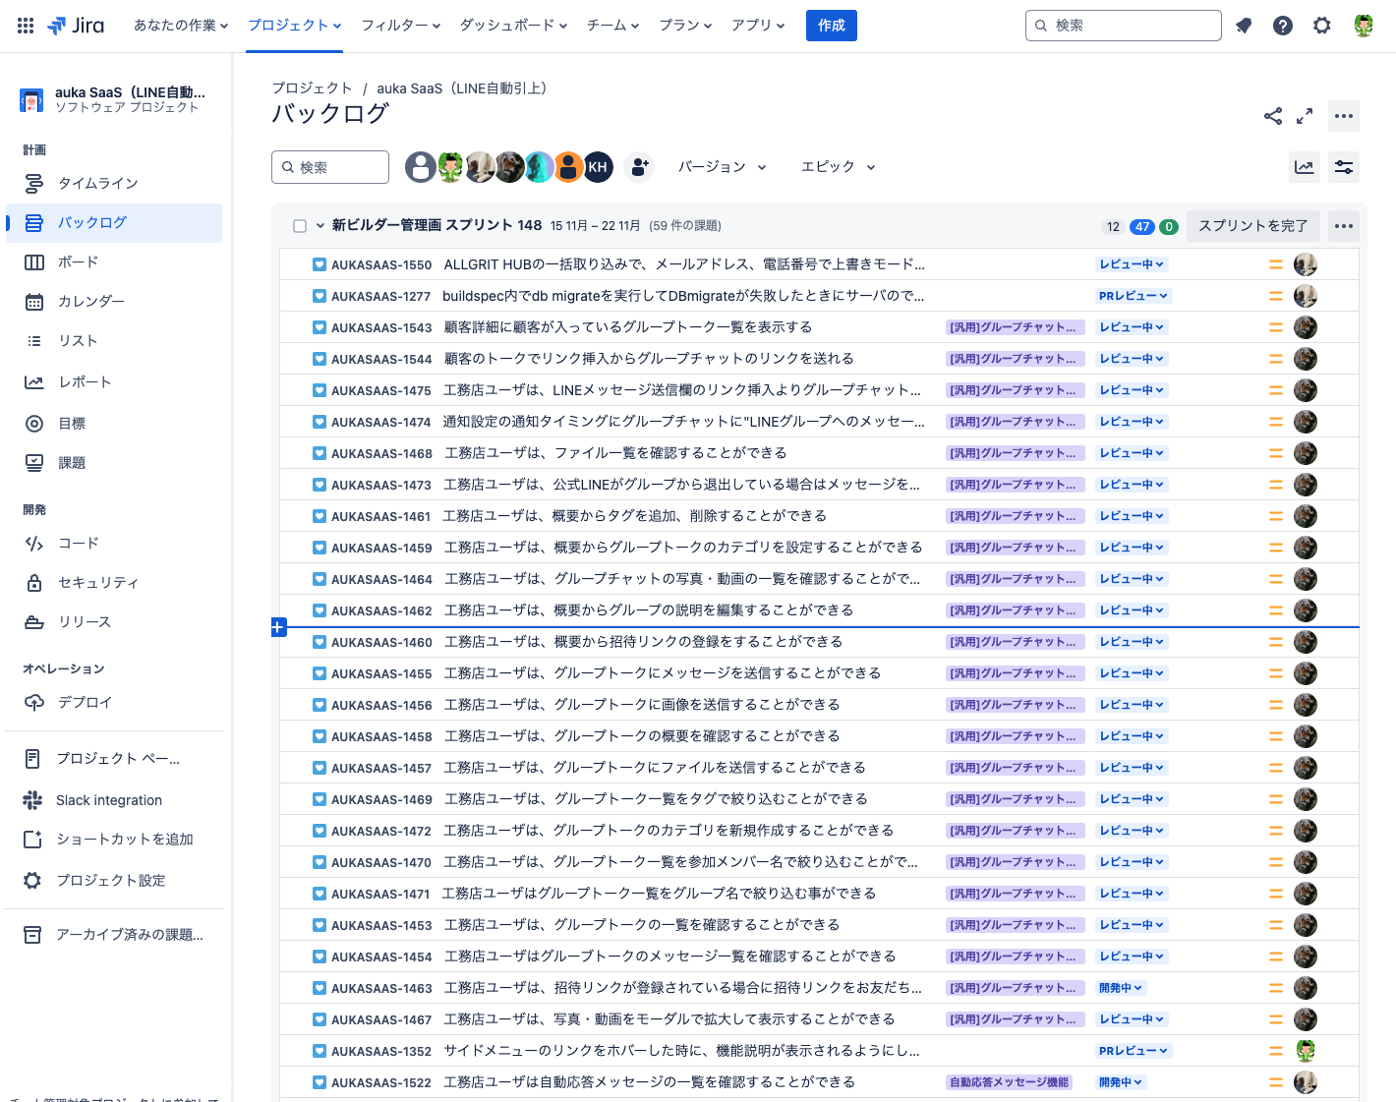Open the バージョン filter dropdown
Image resolution: width=1396 pixels, height=1102 pixels.
(722, 167)
